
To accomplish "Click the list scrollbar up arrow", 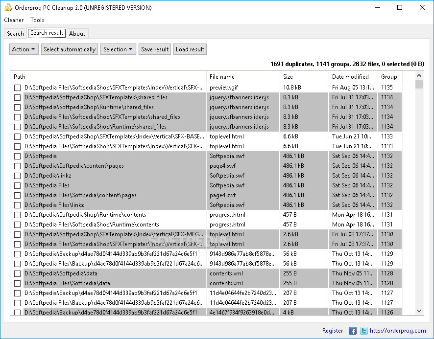I will [x=419, y=75].
